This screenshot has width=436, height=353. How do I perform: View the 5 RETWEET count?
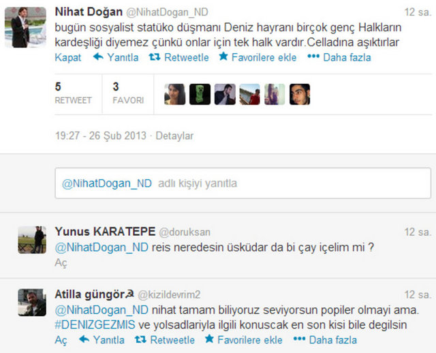pyautogui.click(x=73, y=93)
